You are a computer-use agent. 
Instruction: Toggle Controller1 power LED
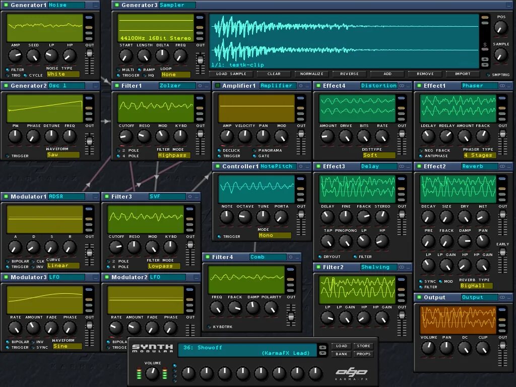coord(217,166)
